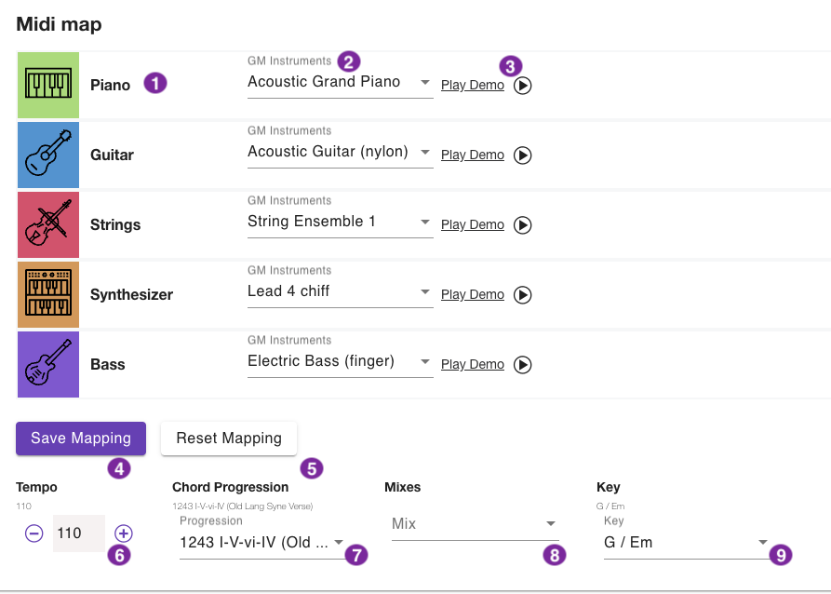
Task: Click the Strings Play Demo link
Action: pos(472,225)
